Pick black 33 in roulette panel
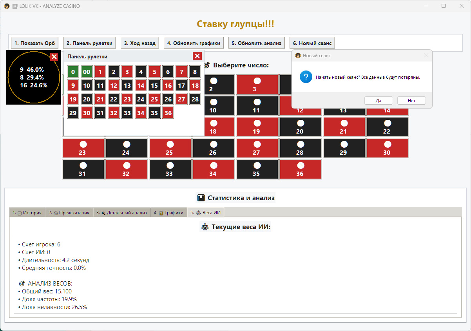Viewport: 471px width, 331px height. click(x=127, y=113)
